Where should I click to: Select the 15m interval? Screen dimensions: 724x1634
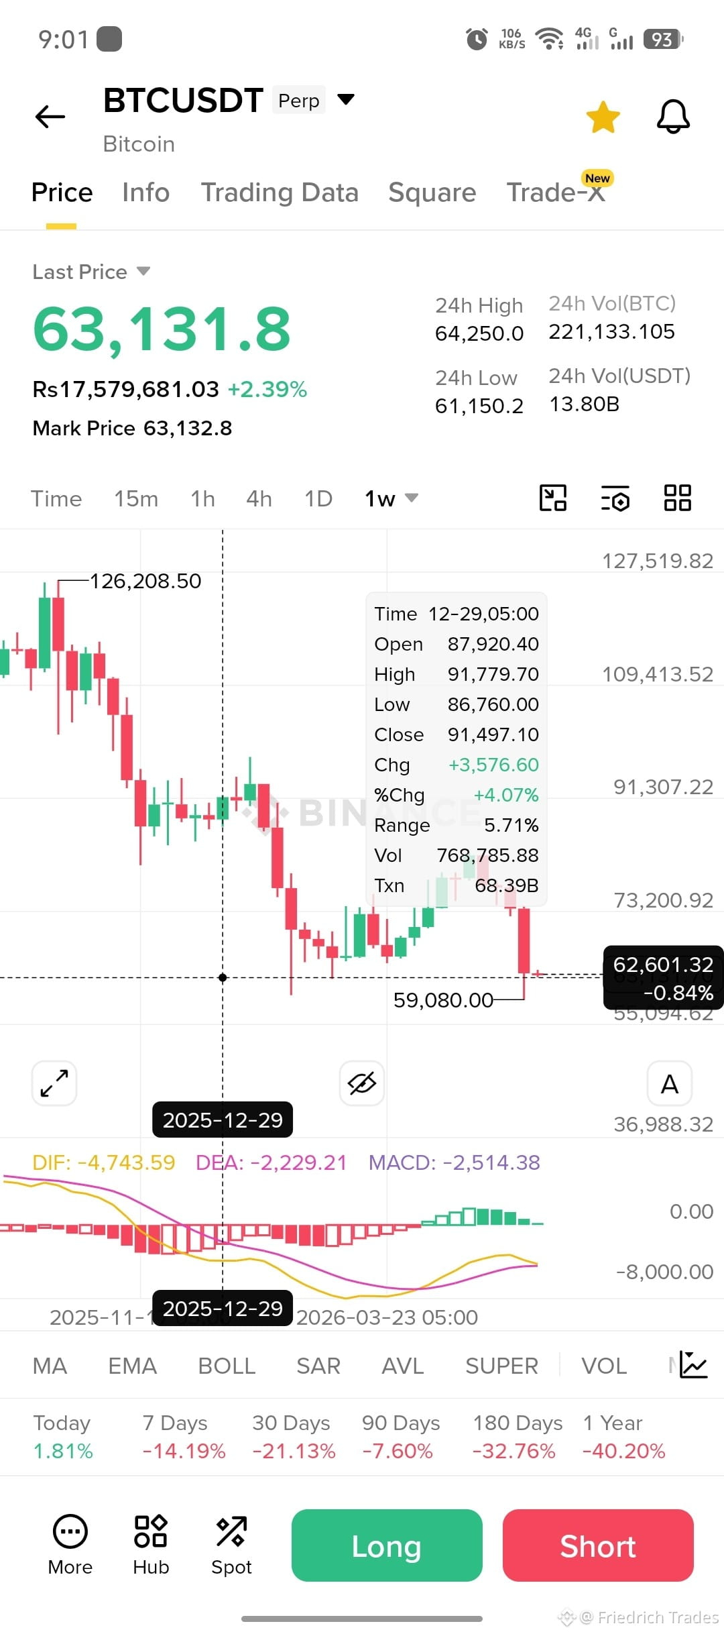click(136, 499)
